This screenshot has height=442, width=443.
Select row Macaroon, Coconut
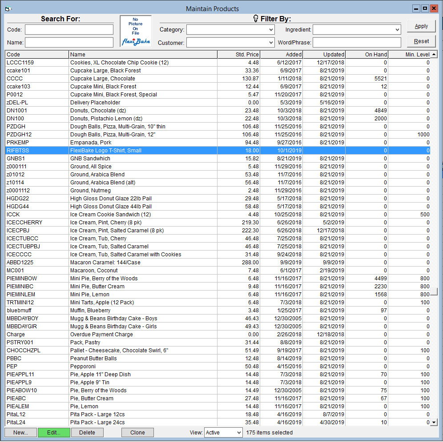[x=218, y=271]
